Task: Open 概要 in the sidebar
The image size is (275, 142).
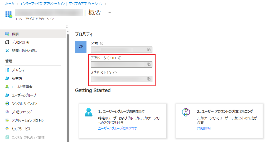Action: coord(33,34)
